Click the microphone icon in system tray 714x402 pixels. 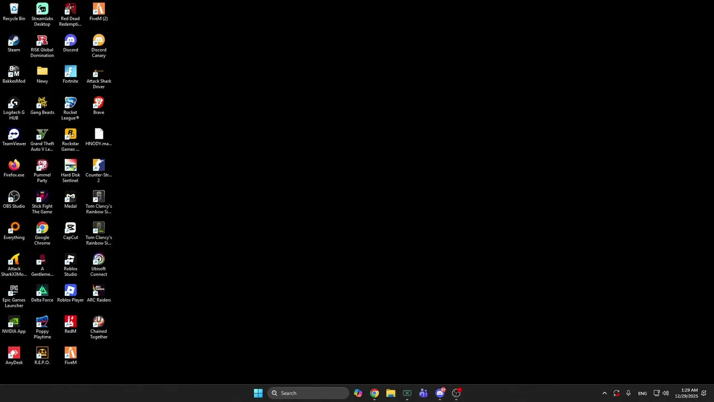628,393
